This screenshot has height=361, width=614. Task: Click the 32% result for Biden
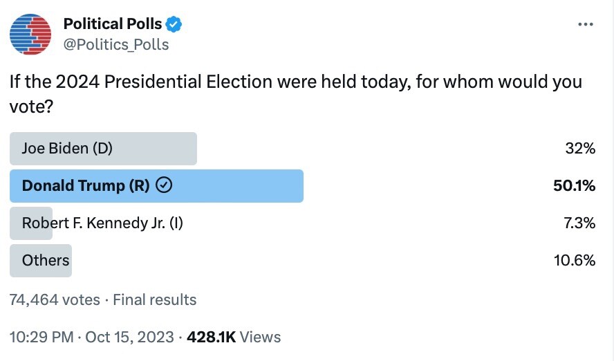pyautogui.click(x=580, y=149)
